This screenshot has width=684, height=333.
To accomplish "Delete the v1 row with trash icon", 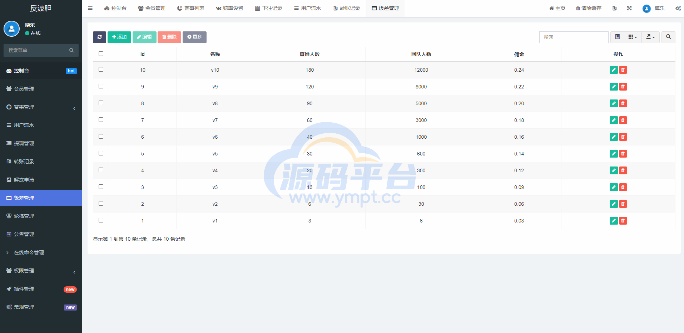I will pos(623,221).
